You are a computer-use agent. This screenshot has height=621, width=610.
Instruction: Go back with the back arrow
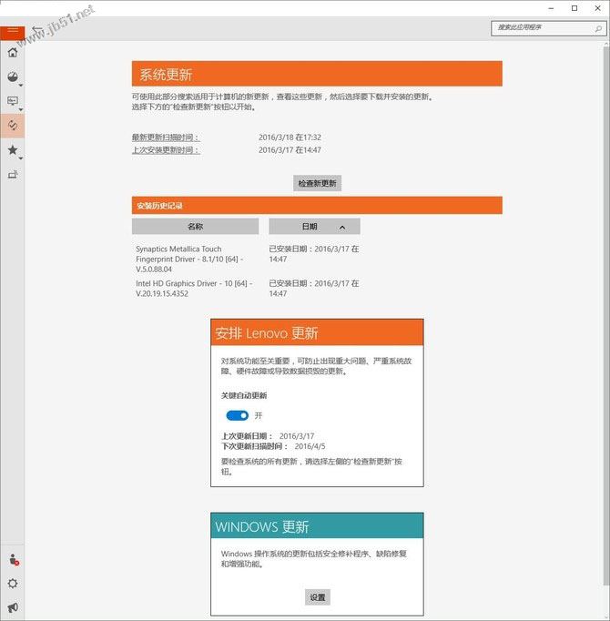pyautogui.click(x=37, y=31)
